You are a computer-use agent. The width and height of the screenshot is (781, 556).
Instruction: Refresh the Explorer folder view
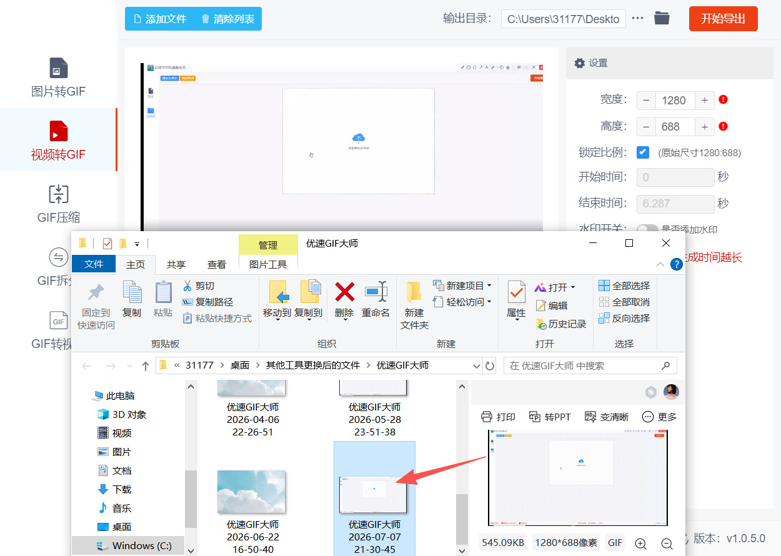[x=490, y=365]
